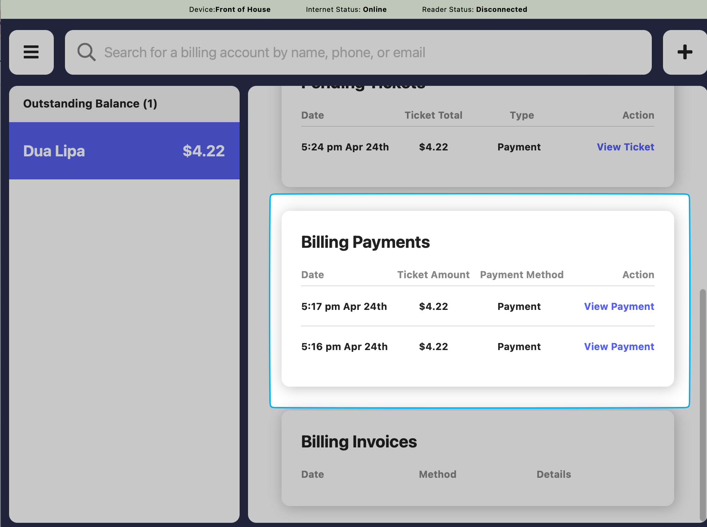Viewport: 707px width, 527px height.
Task: Click the Billing Invoices heading
Action: [359, 441]
